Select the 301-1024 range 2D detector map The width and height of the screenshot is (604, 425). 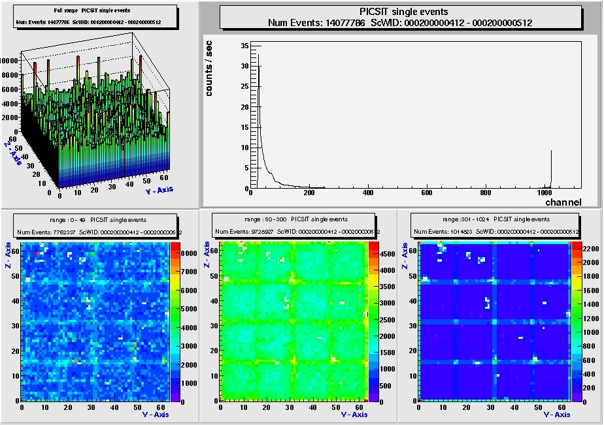(494, 321)
